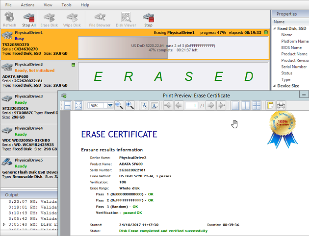Switch preview to two-page layout
309x236 pixels.
[x=246, y=105]
